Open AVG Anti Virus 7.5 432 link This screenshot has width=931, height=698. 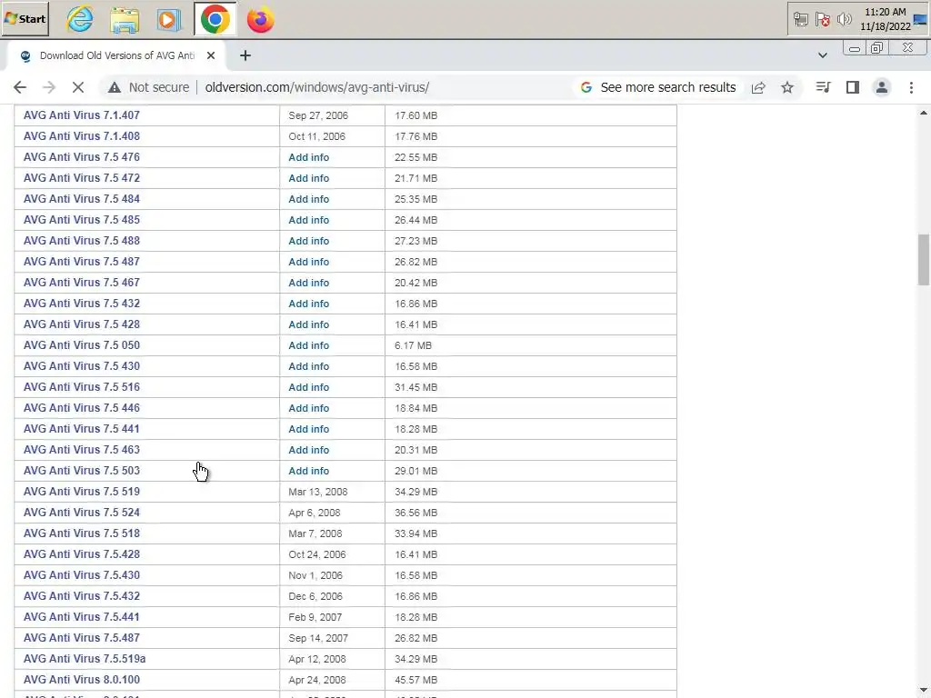pos(81,304)
